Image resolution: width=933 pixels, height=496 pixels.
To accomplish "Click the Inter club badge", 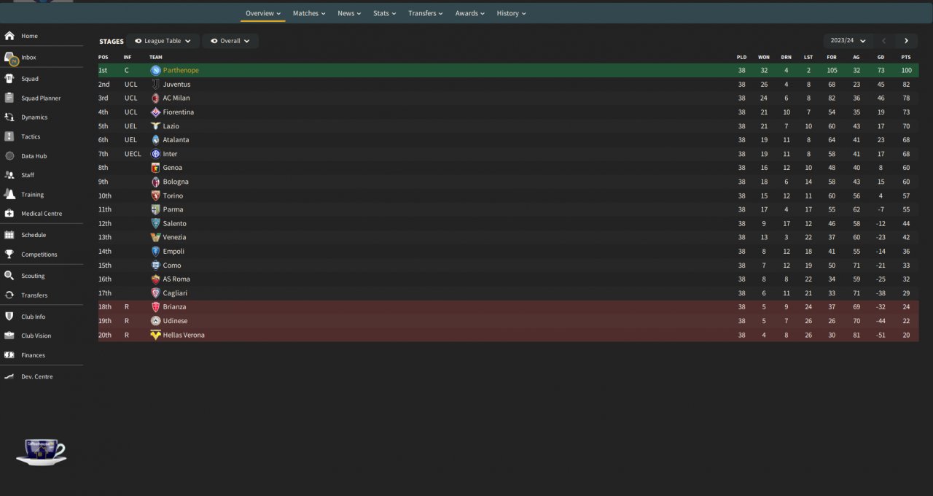I will click(x=155, y=154).
